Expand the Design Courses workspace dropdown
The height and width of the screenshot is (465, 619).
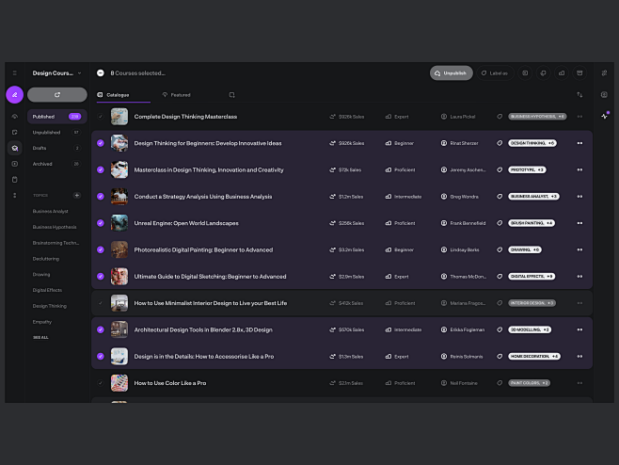pyautogui.click(x=79, y=72)
